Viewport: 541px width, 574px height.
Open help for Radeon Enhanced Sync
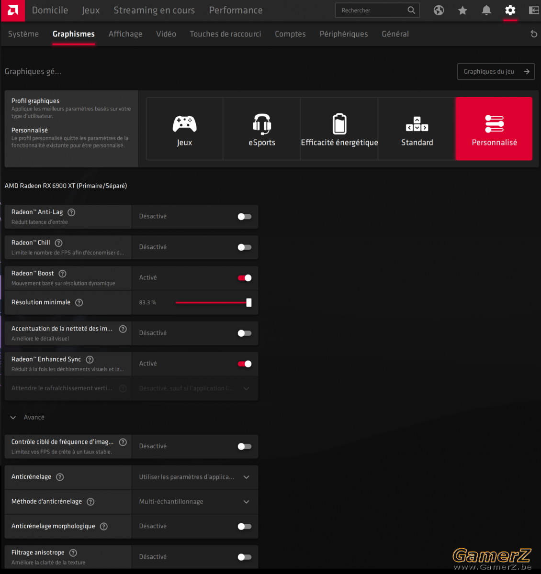[90, 360]
